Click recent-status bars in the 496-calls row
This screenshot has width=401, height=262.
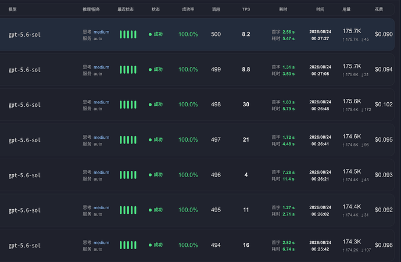point(128,175)
